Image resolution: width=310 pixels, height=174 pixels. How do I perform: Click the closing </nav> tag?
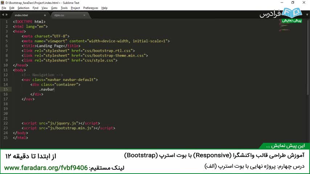[28, 99]
